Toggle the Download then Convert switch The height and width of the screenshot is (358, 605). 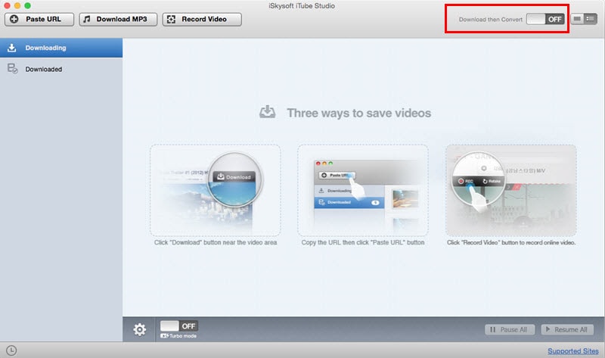(x=545, y=19)
